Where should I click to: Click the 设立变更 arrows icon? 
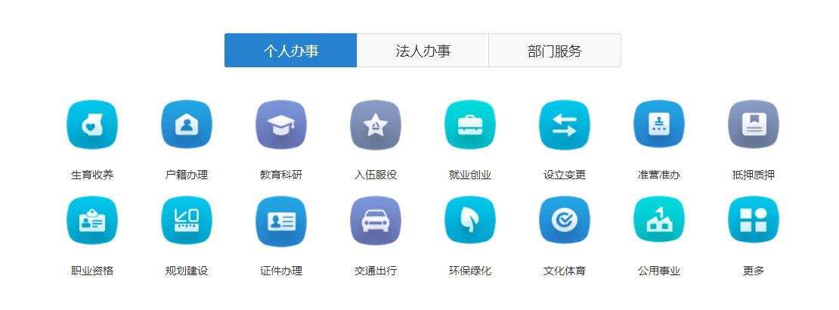[565, 125]
